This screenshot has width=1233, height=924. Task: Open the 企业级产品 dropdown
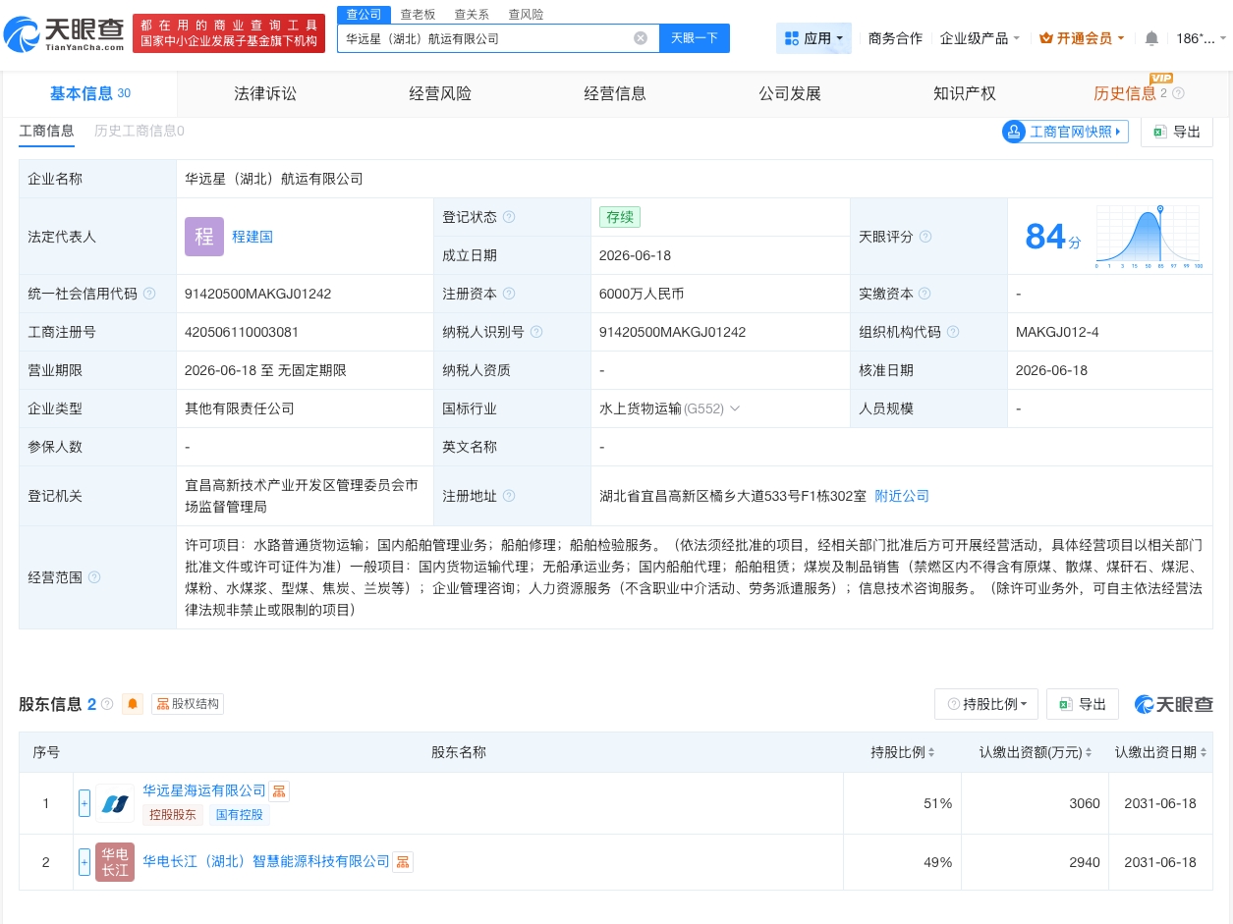coord(980,38)
